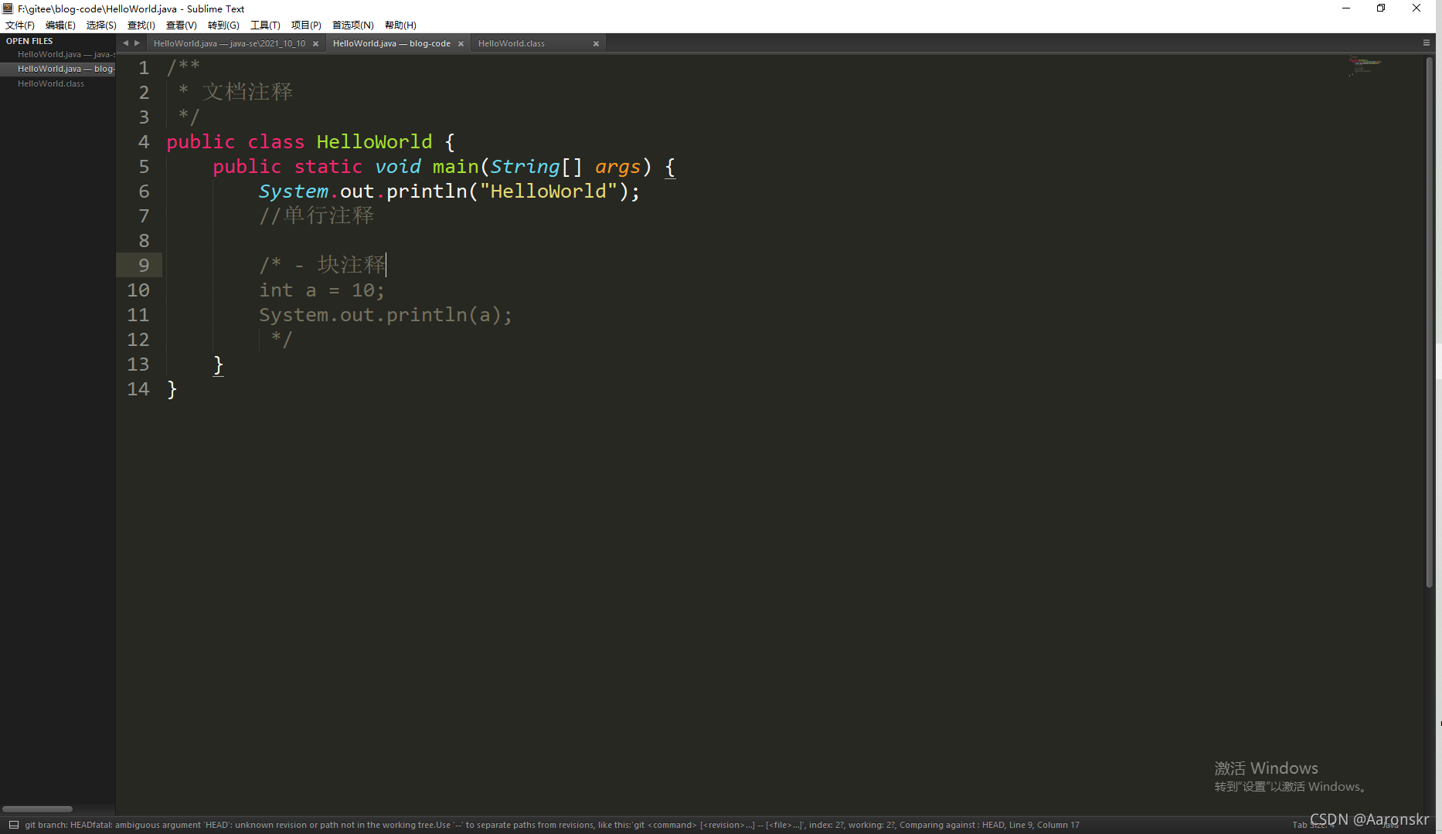Click the sidebar horizontal scrollbar
The height and width of the screenshot is (834, 1442).
coord(37,809)
